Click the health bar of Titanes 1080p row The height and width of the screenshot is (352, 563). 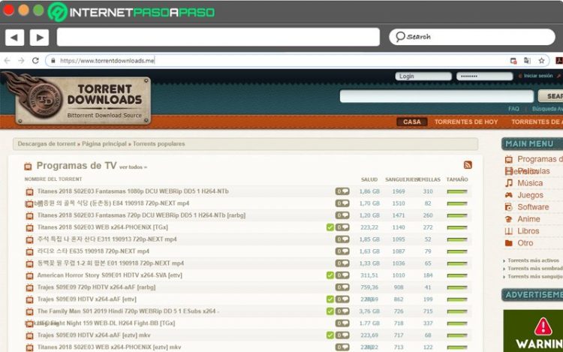click(457, 191)
